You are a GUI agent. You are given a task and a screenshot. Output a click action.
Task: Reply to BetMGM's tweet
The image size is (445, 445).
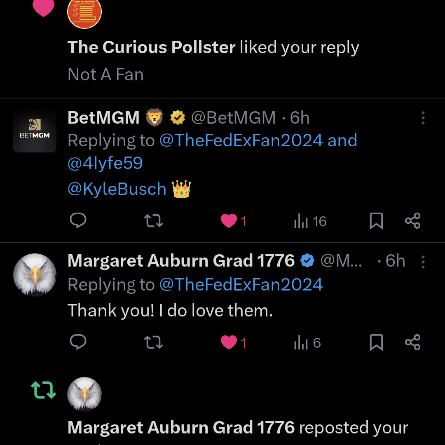[78, 221]
